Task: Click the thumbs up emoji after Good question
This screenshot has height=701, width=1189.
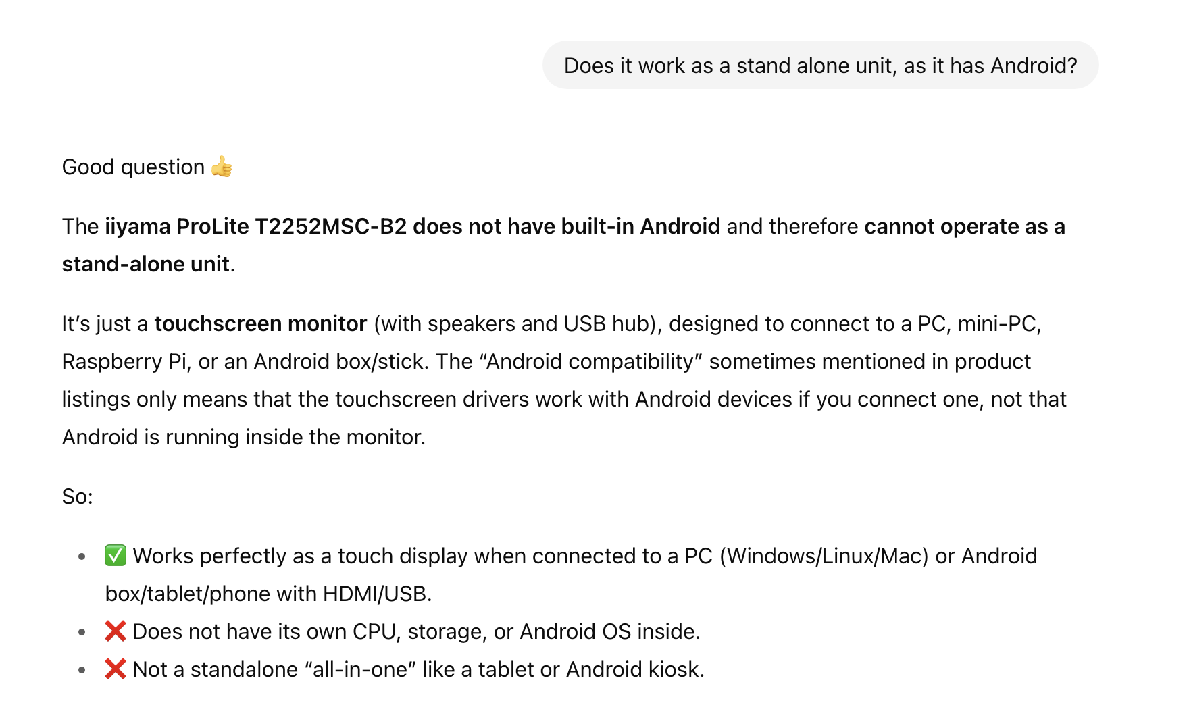Action: (222, 166)
